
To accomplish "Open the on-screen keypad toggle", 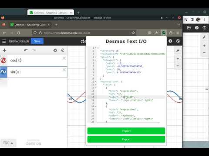I will pos(7,143).
